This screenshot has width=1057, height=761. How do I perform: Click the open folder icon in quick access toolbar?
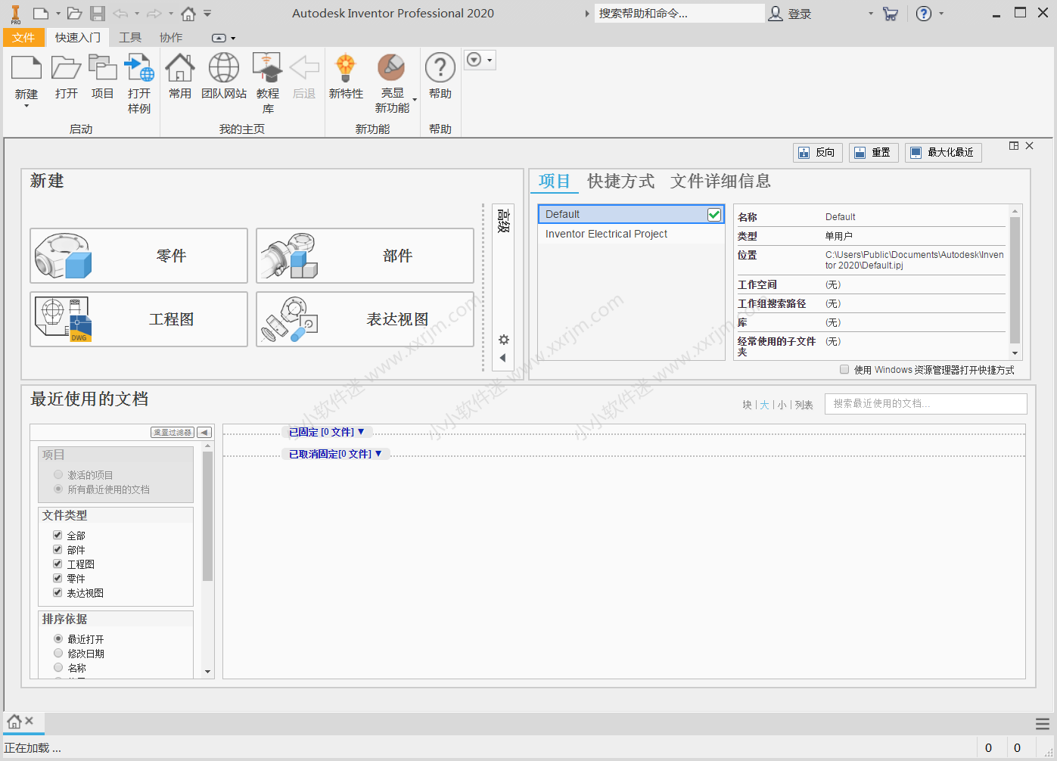pyautogui.click(x=74, y=13)
